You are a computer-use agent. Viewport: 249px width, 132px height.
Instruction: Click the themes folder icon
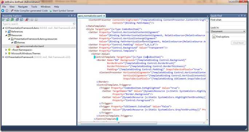tap(15, 42)
